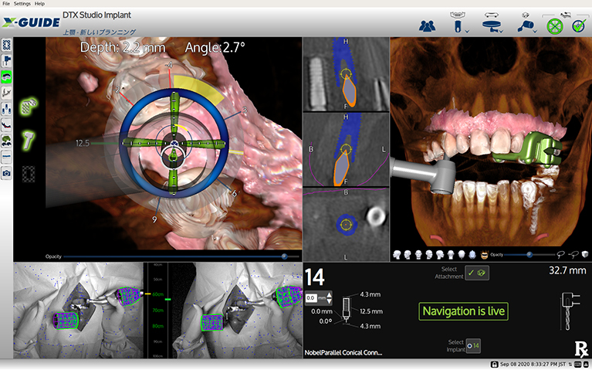Open the File menu
This screenshot has height=370, width=592.
(6, 4)
